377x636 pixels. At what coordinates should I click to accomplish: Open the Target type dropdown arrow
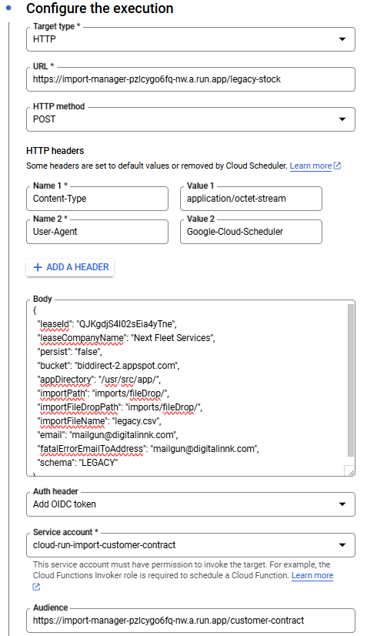pyautogui.click(x=342, y=39)
